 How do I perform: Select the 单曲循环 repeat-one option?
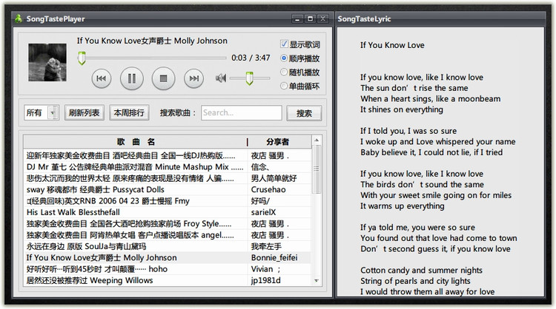click(x=284, y=86)
